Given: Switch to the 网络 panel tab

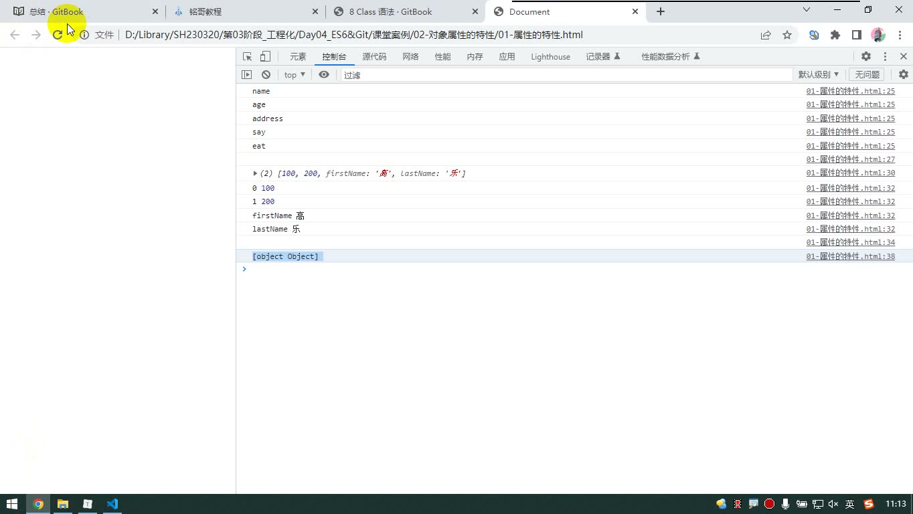Looking at the screenshot, I should tap(410, 57).
